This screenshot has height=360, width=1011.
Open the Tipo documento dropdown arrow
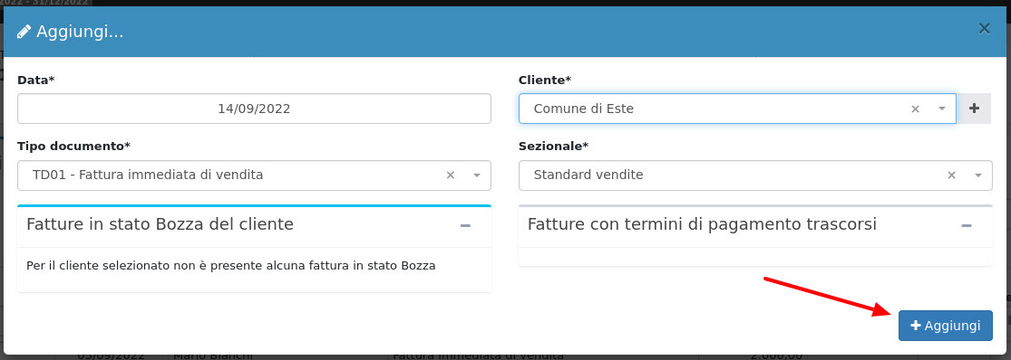(x=477, y=175)
